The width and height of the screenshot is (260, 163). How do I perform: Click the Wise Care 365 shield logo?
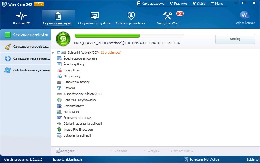[x=4, y=4]
